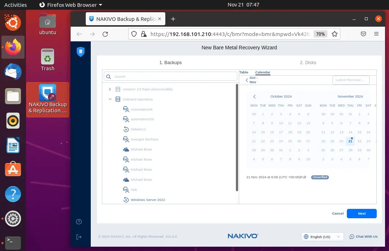Select the Automation04 backup entry
Viewport: 389px width, 251px height.
pos(142,109)
